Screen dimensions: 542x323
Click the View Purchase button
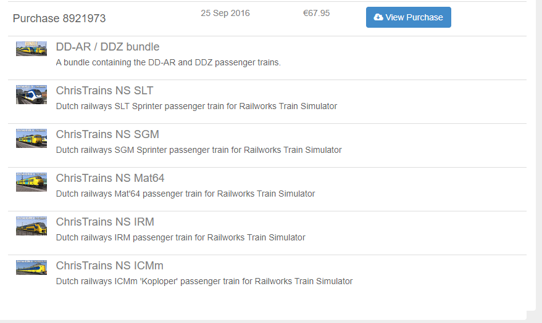pyautogui.click(x=408, y=17)
